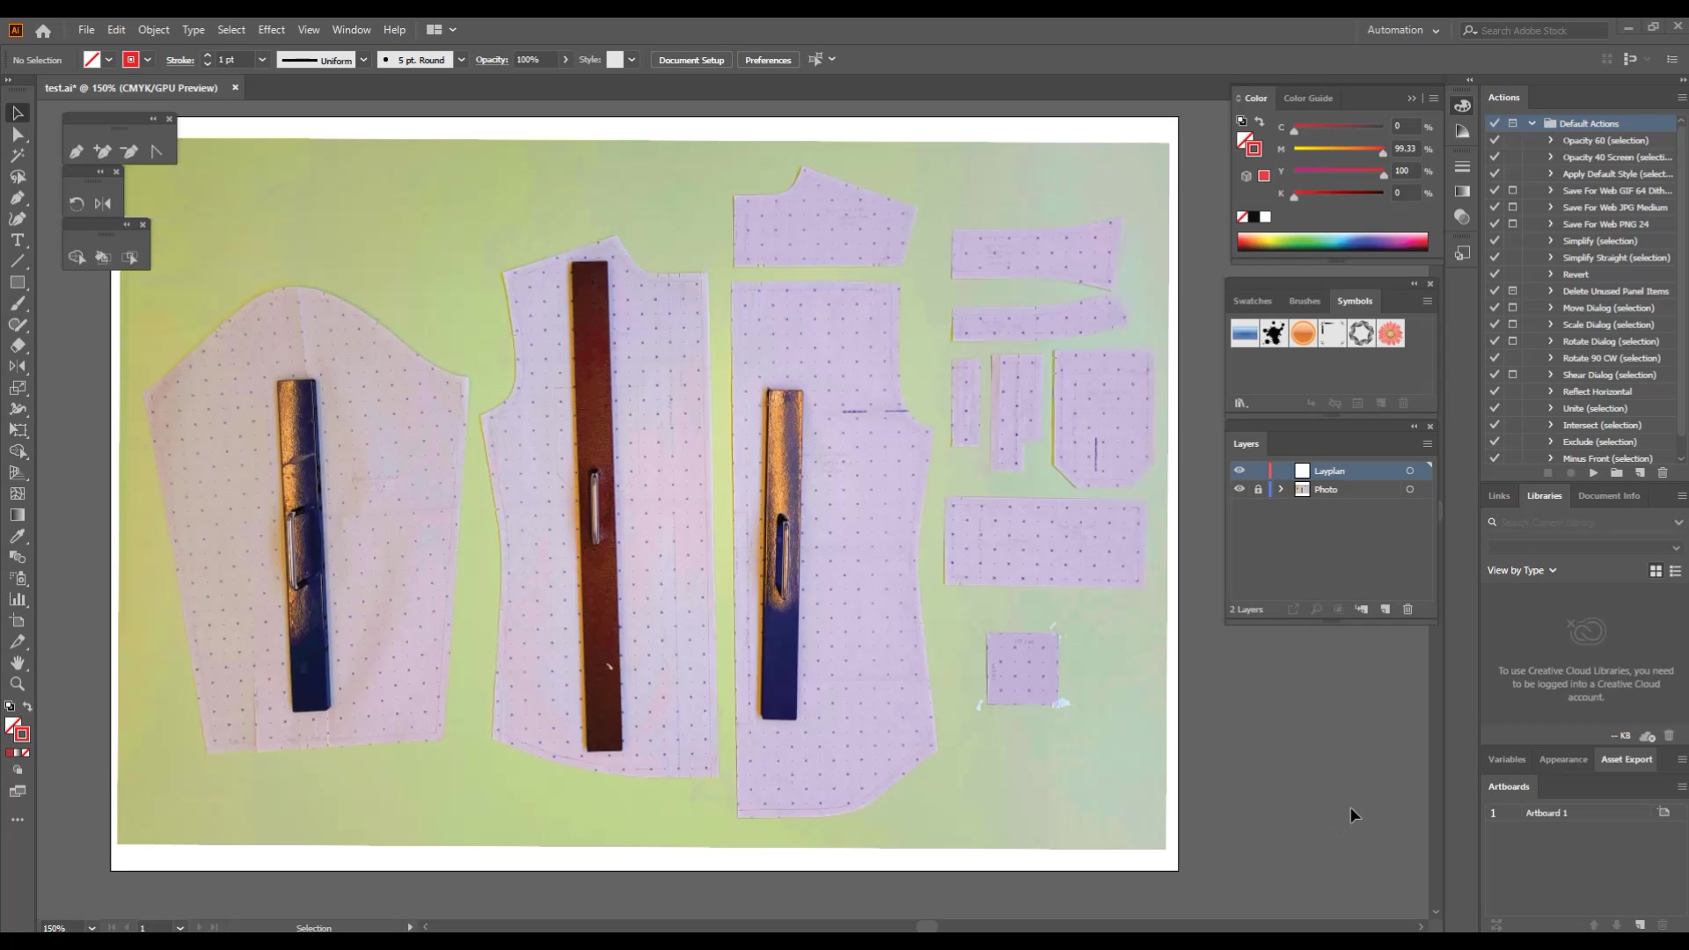Open the Object menu

153,29
